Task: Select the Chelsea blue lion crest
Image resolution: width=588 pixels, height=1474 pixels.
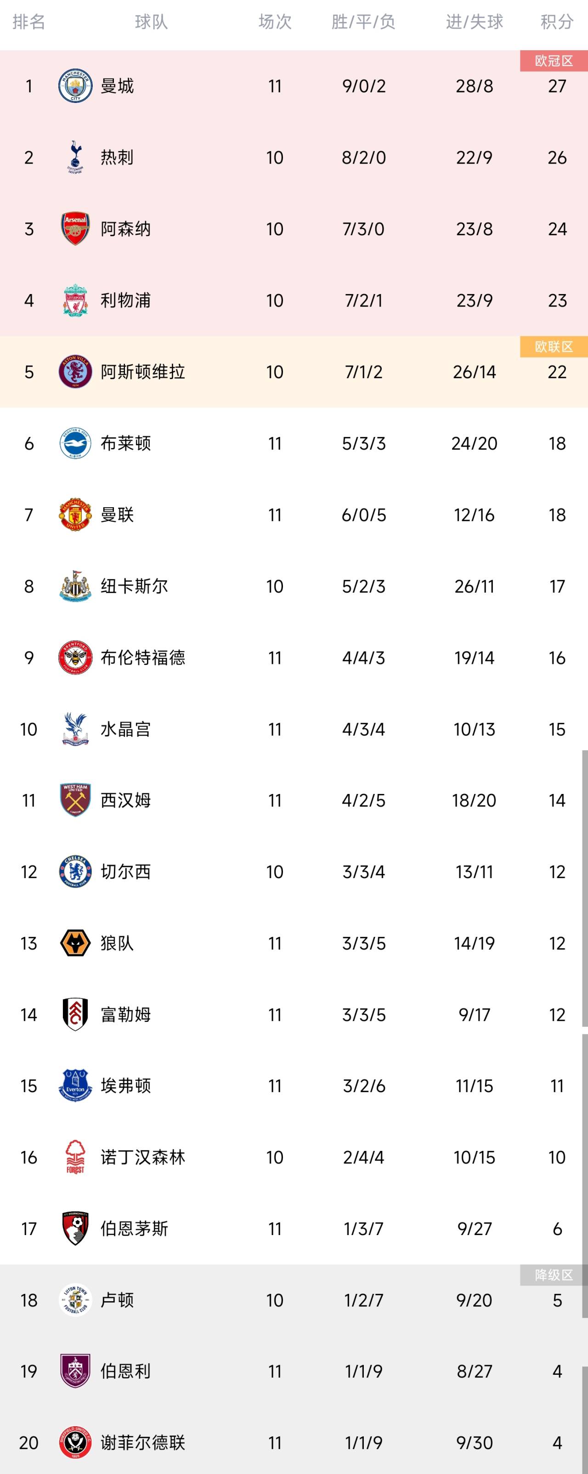Action: (75, 872)
